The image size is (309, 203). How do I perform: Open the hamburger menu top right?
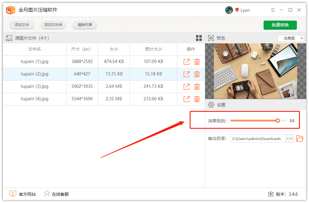[272, 10]
